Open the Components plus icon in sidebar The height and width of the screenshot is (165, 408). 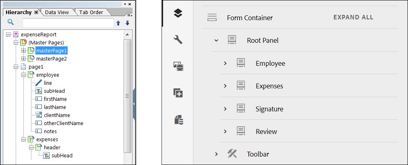coord(178,93)
